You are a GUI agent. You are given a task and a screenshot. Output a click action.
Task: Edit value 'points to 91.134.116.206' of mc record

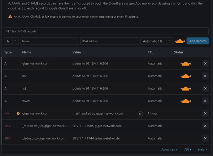[90, 76]
